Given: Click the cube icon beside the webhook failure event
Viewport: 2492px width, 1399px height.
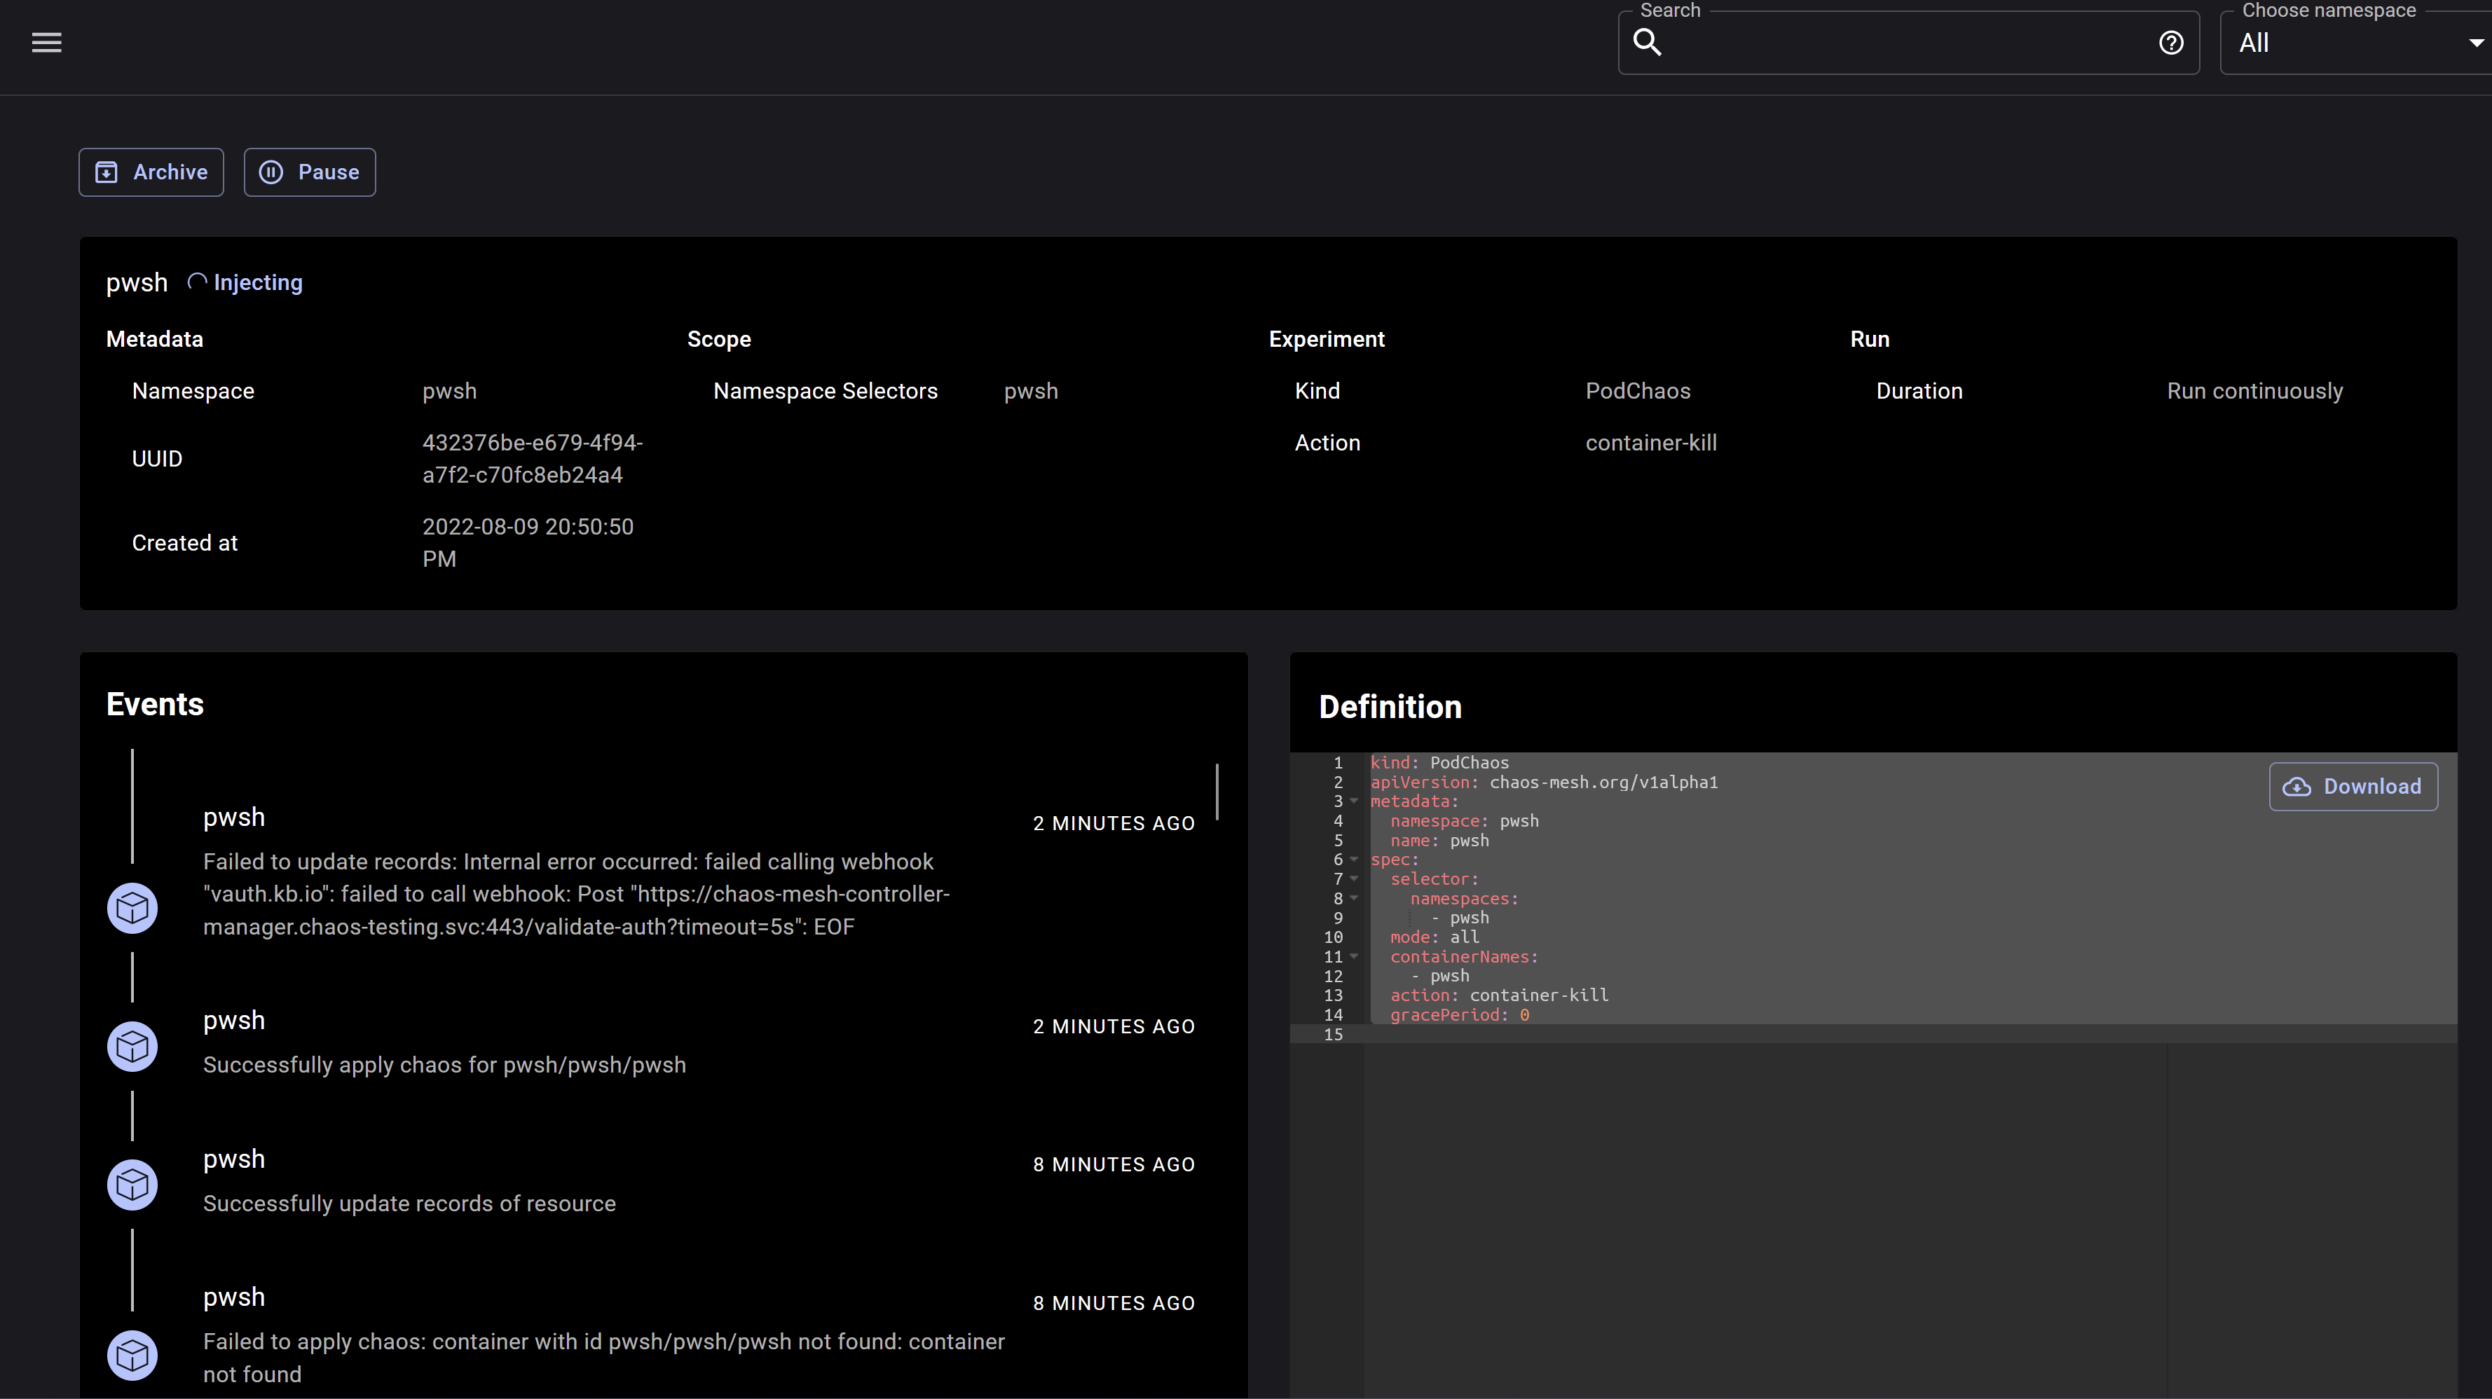Looking at the screenshot, I should 132,908.
